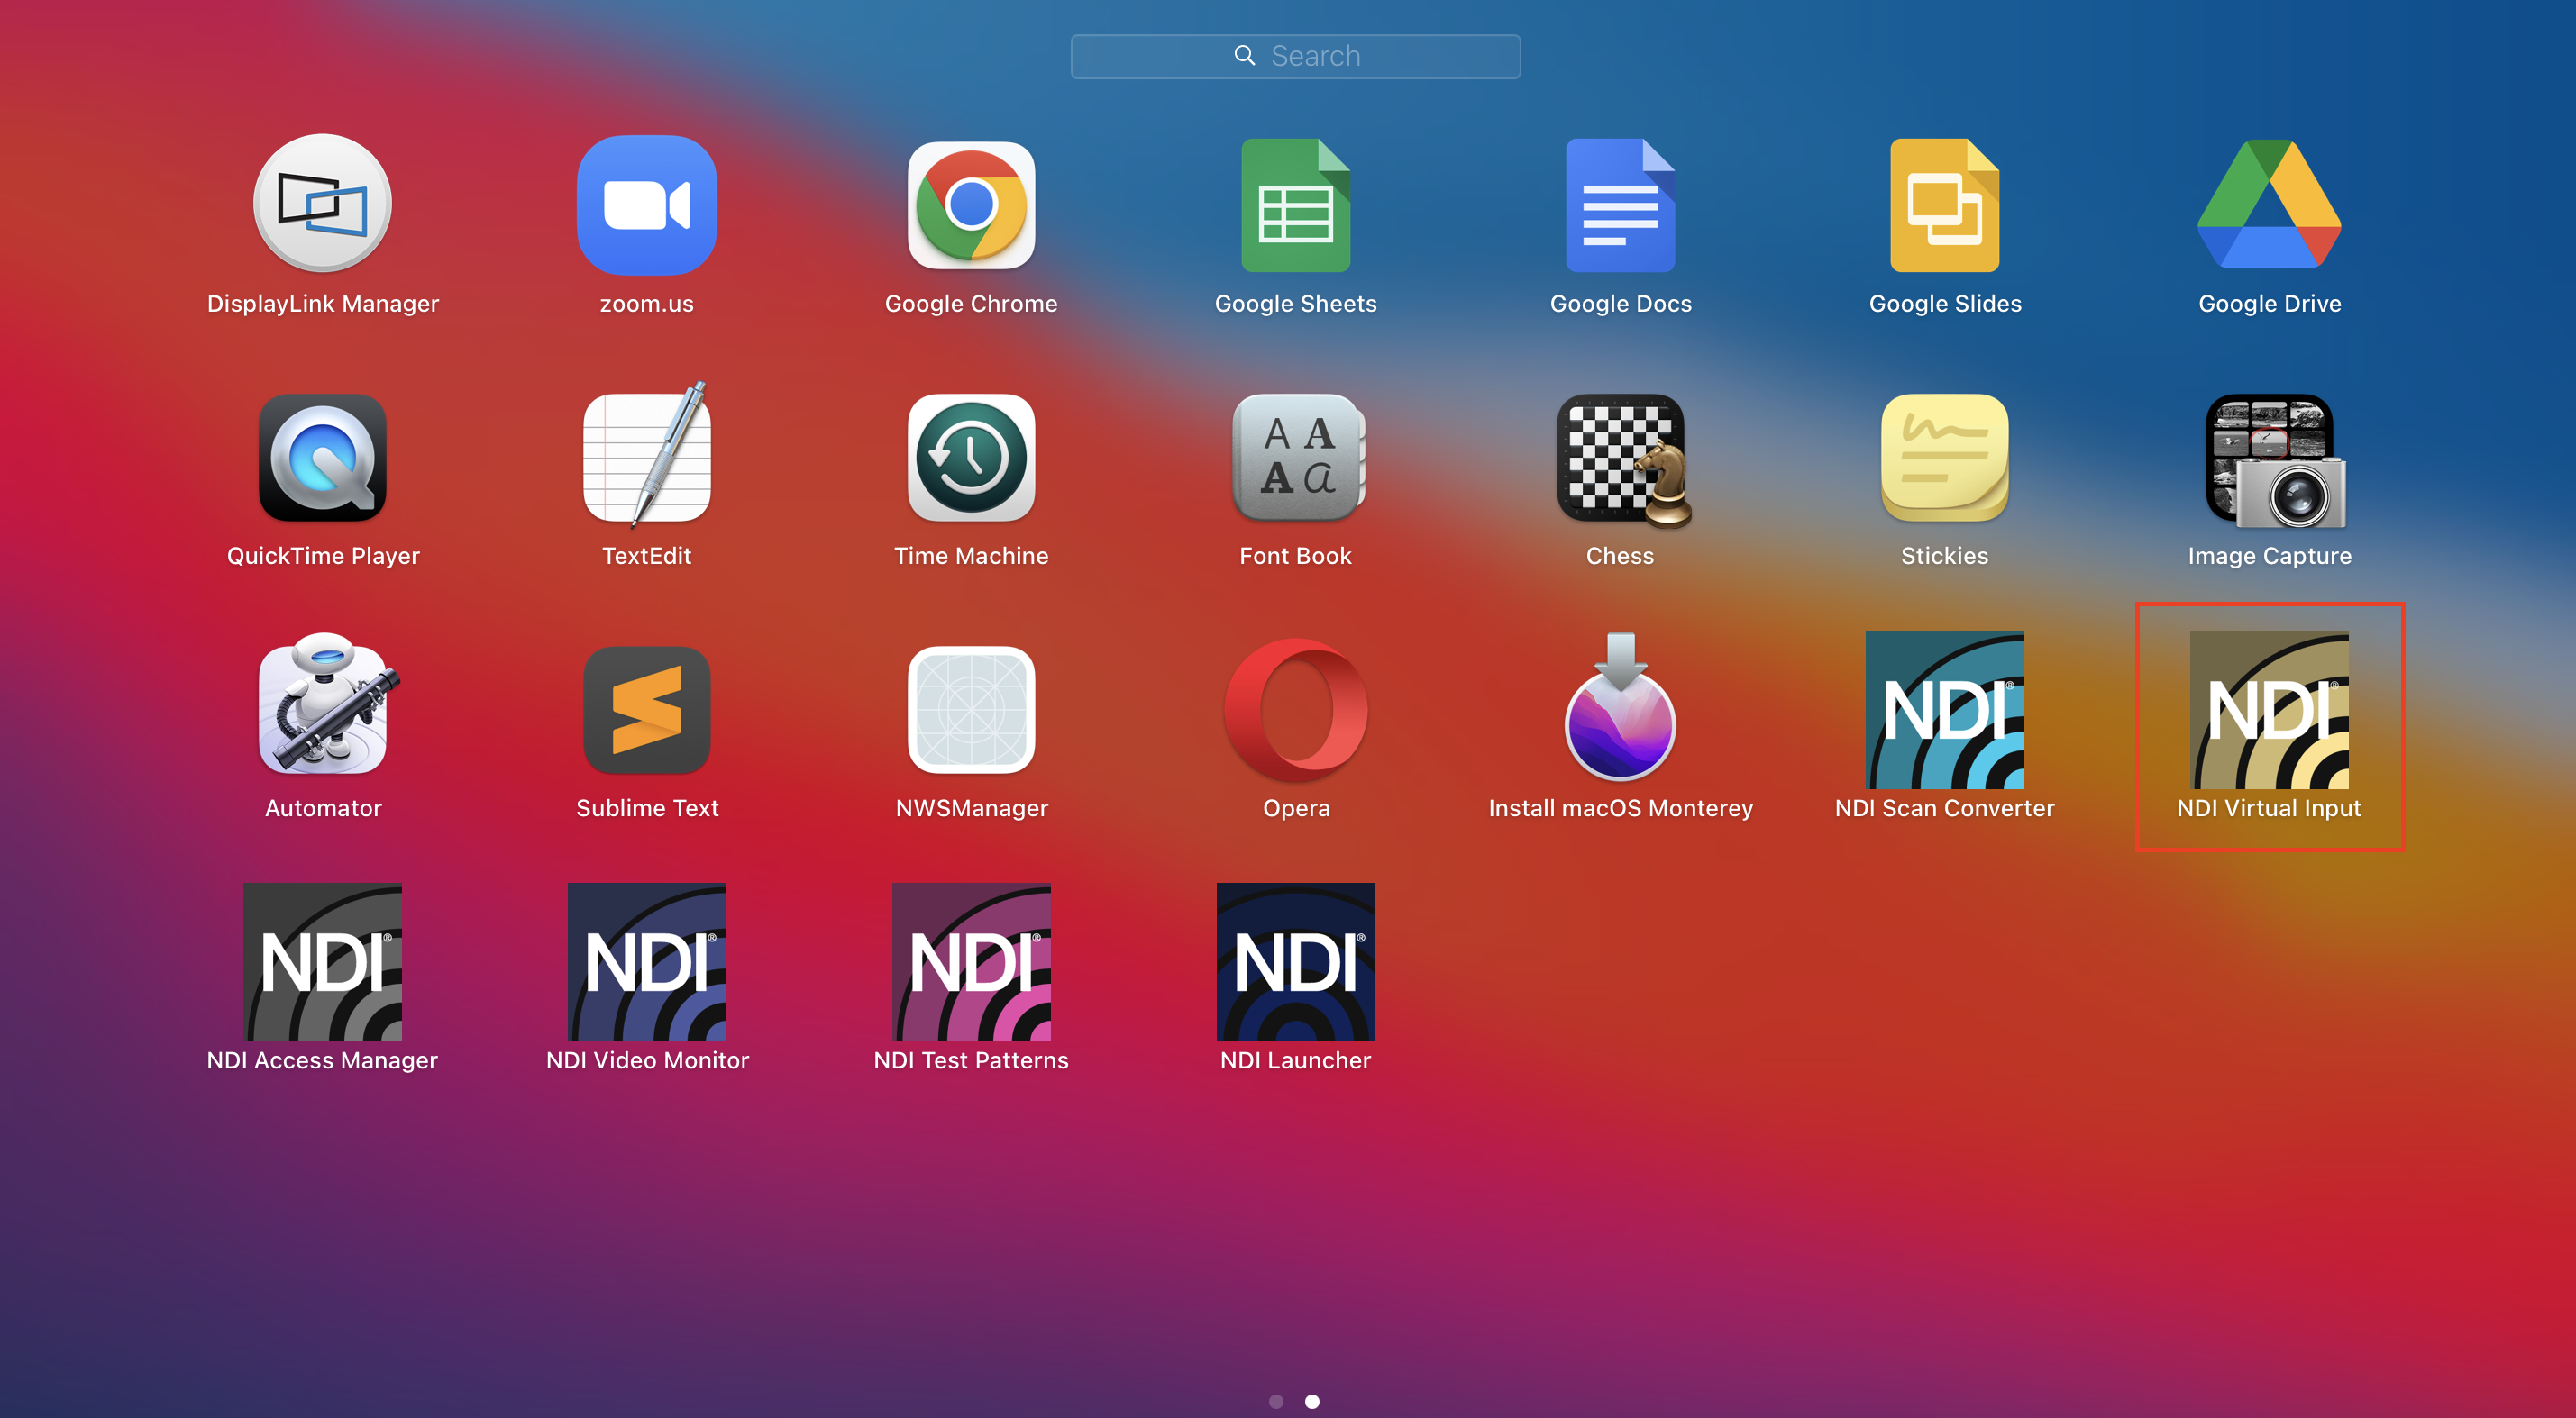Launch zoom.us from Launchpad
This screenshot has height=1418, width=2576.
647,205
